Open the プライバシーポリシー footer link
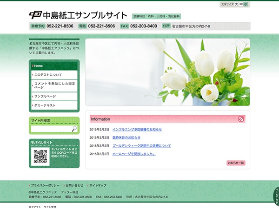279x209 pixels. point(45,185)
